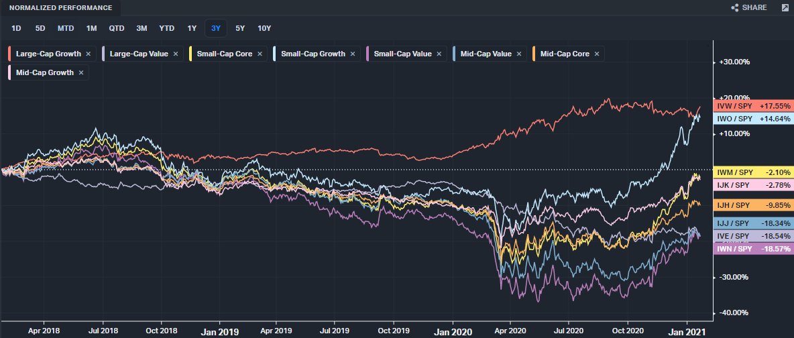Viewport: 794px width, 338px height.
Task: Click the +30.00% axis label
Action: pyautogui.click(x=734, y=62)
